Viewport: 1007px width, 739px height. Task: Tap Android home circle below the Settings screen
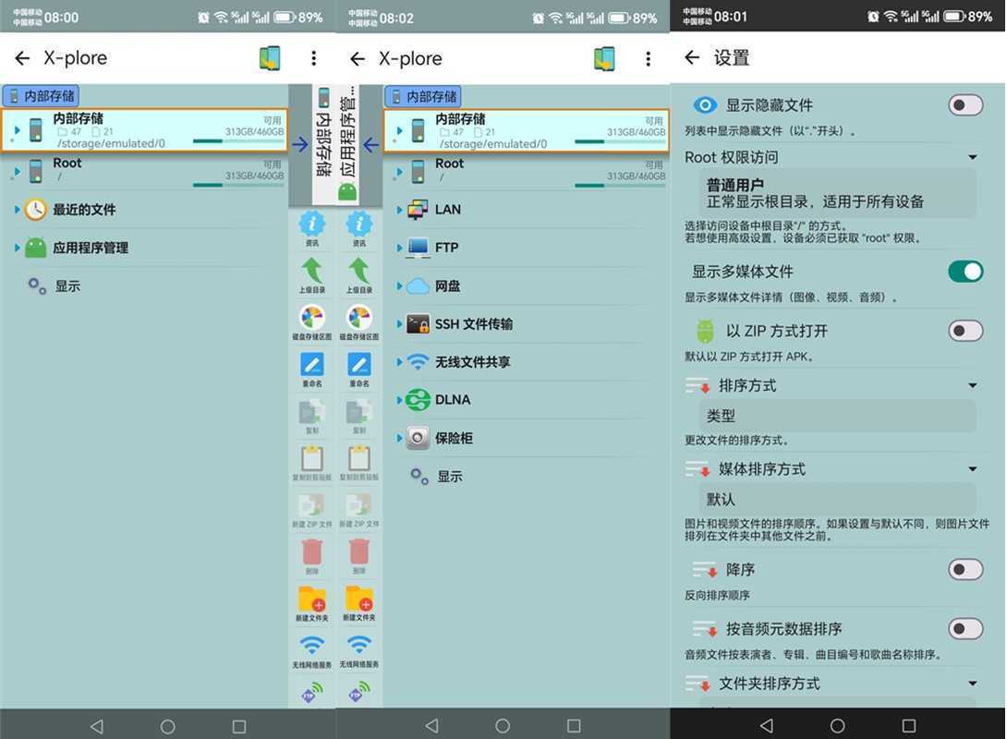pos(837,725)
